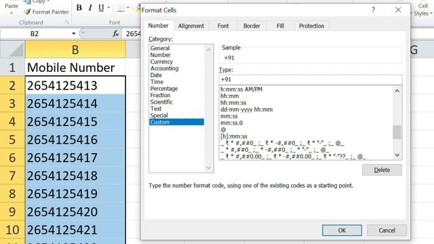Click the Borders icon in the ribbon
The image size is (434, 244).
121,7
